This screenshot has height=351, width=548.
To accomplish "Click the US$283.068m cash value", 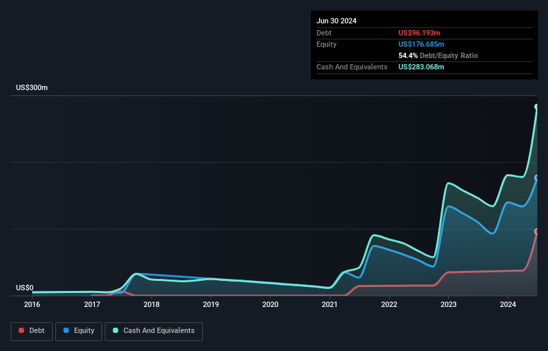I will pyautogui.click(x=421, y=67).
